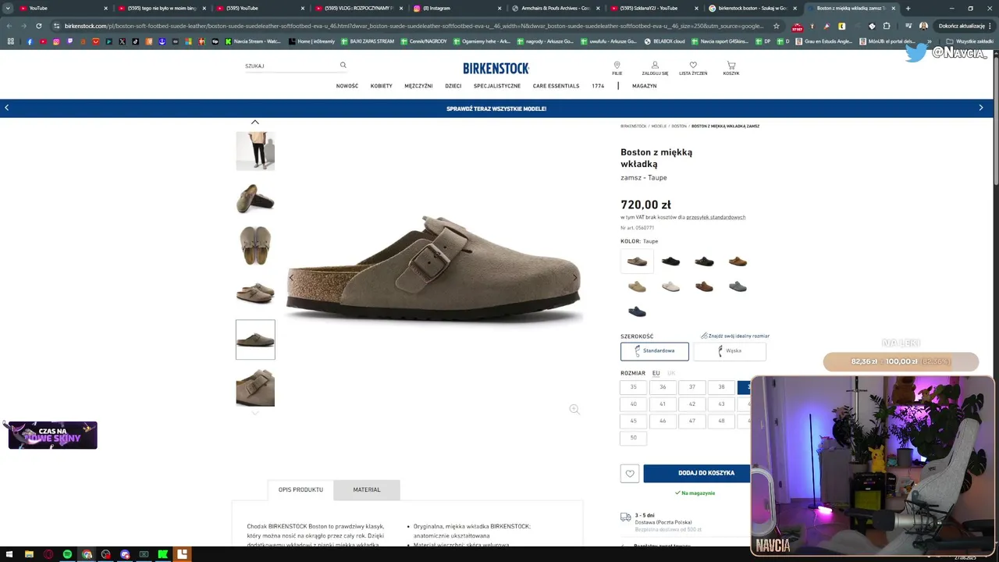This screenshot has width=999, height=562.
Task: Switch to the OPIS PRODUKTU tab
Action: coord(300,490)
